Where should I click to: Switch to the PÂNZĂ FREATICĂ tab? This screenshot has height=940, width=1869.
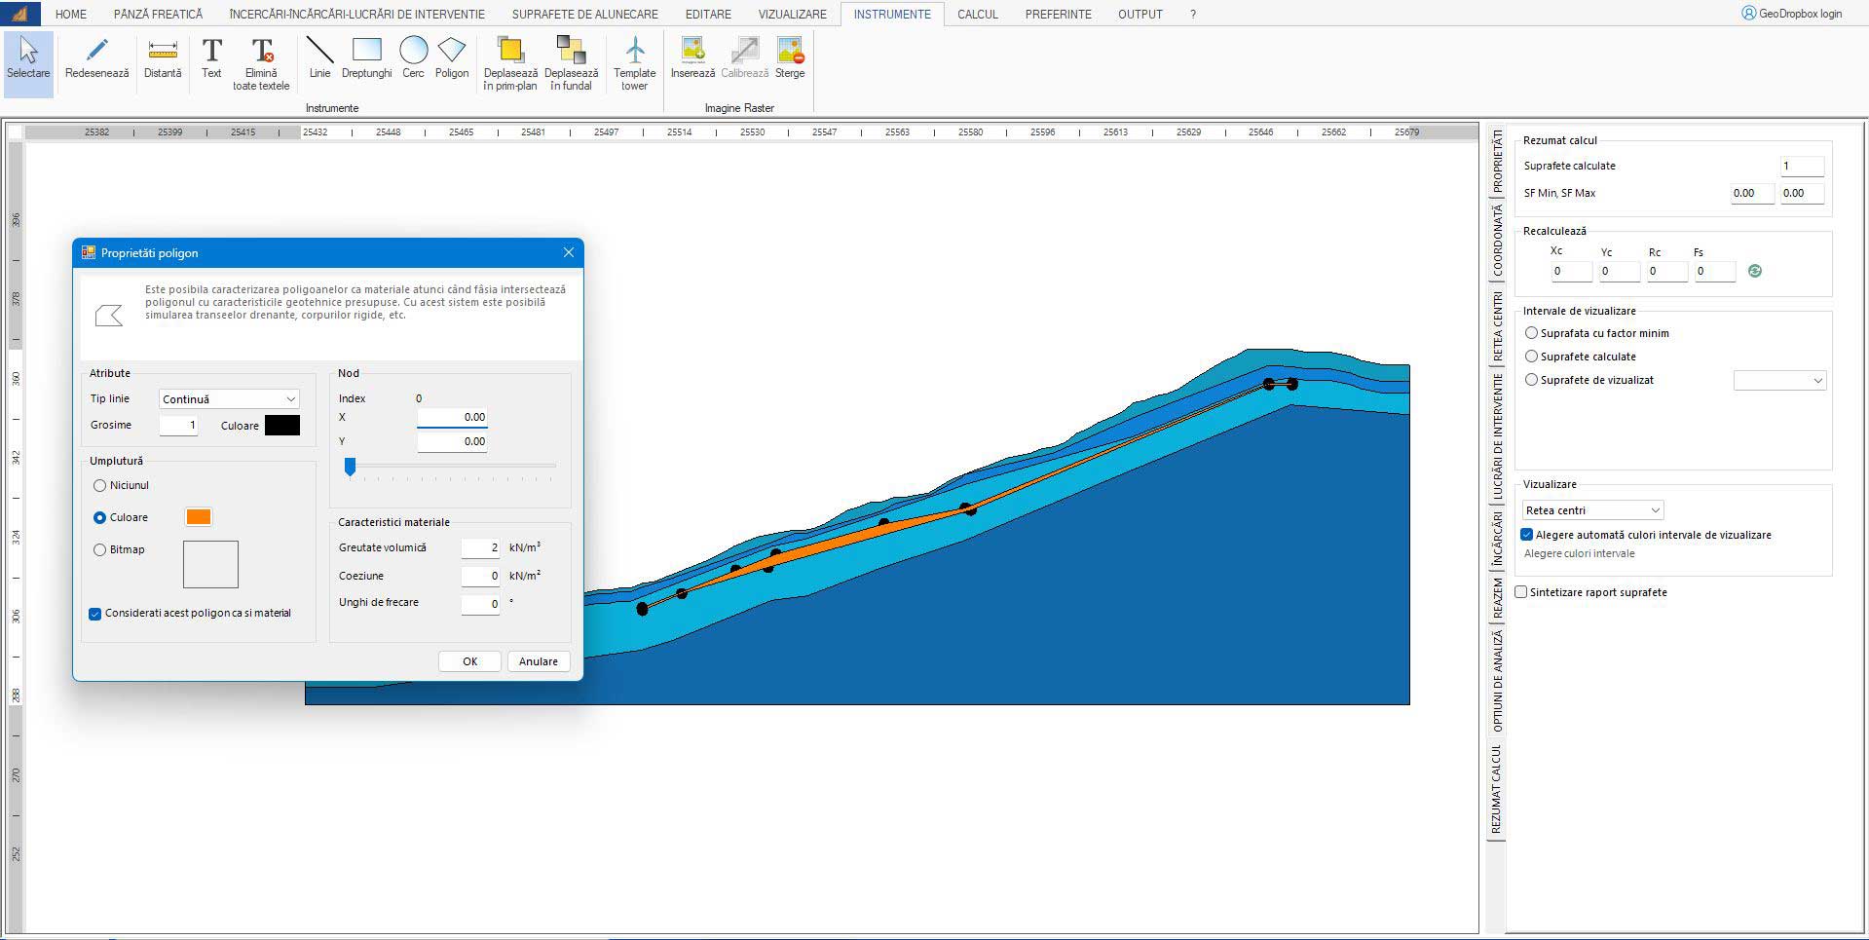click(158, 15)
